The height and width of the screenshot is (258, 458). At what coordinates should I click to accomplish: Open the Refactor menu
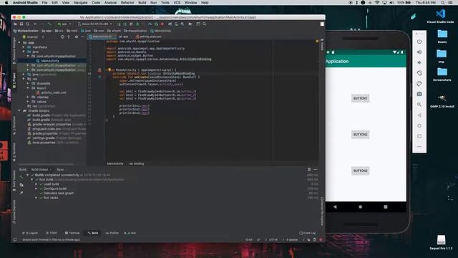[127, 3]
